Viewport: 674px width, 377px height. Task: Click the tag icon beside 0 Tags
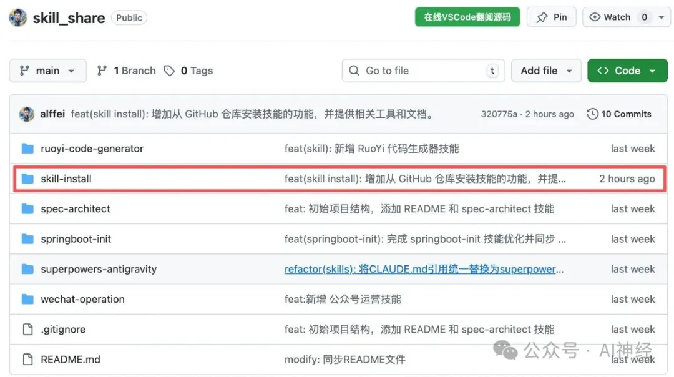pyautogui.click(x=169, y=71)
